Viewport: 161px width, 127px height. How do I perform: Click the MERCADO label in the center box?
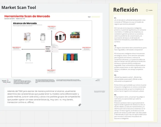click(48, 47)
